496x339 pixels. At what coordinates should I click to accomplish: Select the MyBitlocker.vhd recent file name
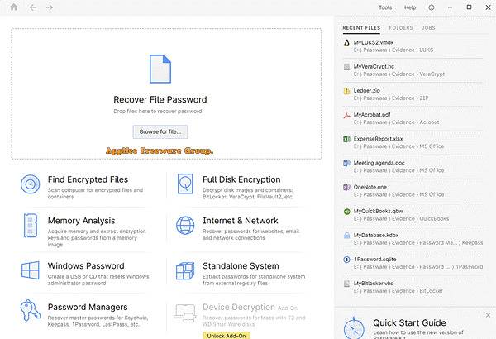click(x=374, y=284)
